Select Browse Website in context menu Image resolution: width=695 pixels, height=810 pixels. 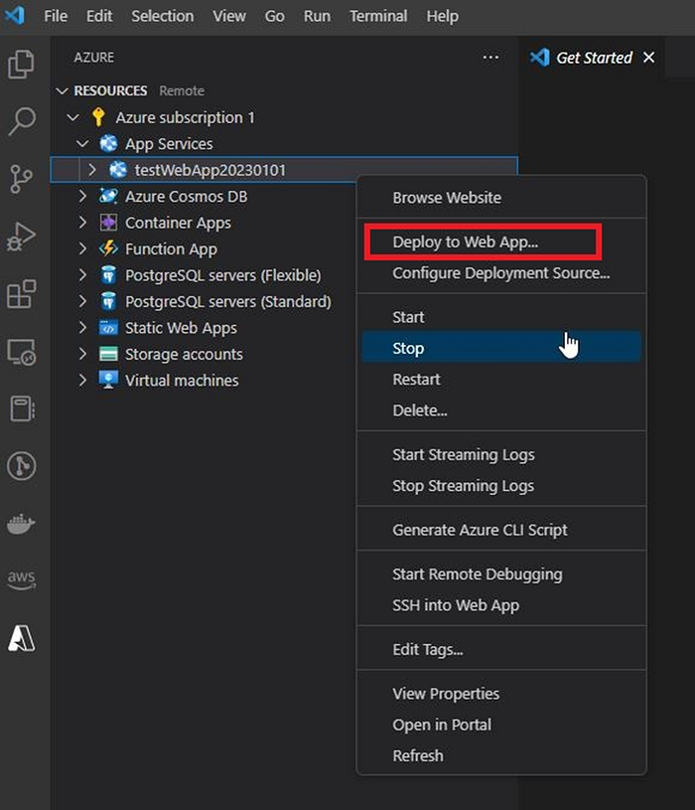(x=501, y=198)
